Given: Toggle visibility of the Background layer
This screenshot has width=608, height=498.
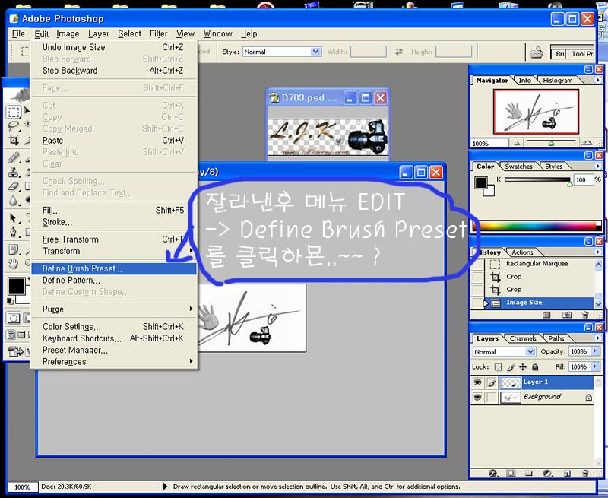Looking at the screenshot, I should 478,397.
